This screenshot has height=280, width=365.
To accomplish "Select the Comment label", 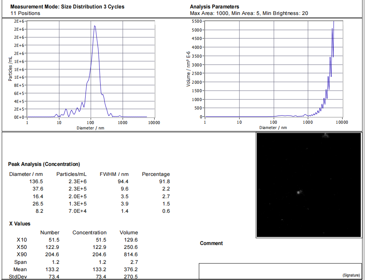I will click(211, 243).
